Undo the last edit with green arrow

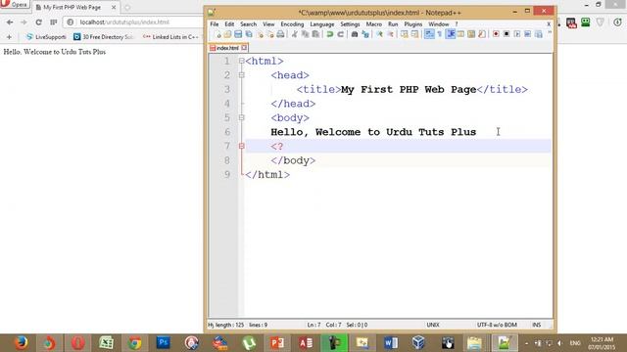(x=330, y=34)
